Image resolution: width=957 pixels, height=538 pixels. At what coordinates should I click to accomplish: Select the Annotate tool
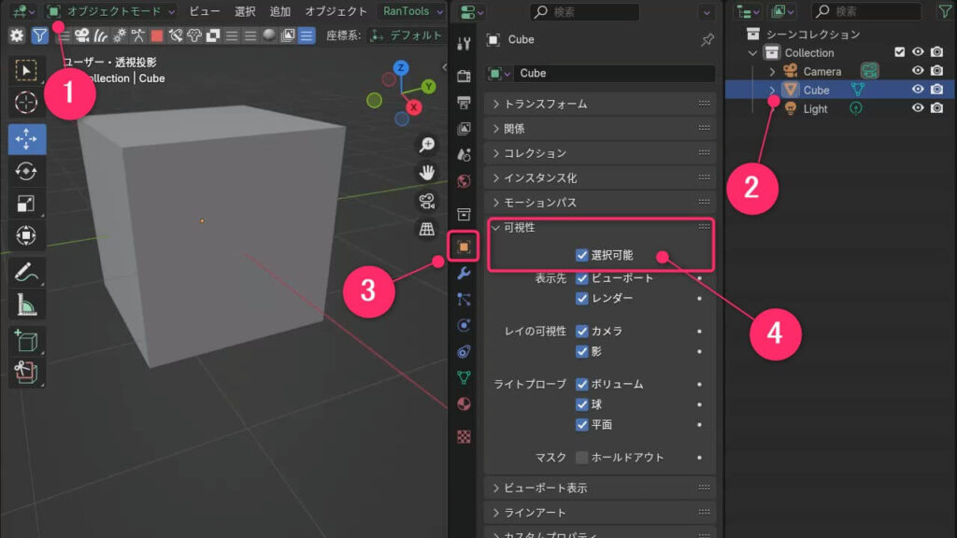pos(26,272)
